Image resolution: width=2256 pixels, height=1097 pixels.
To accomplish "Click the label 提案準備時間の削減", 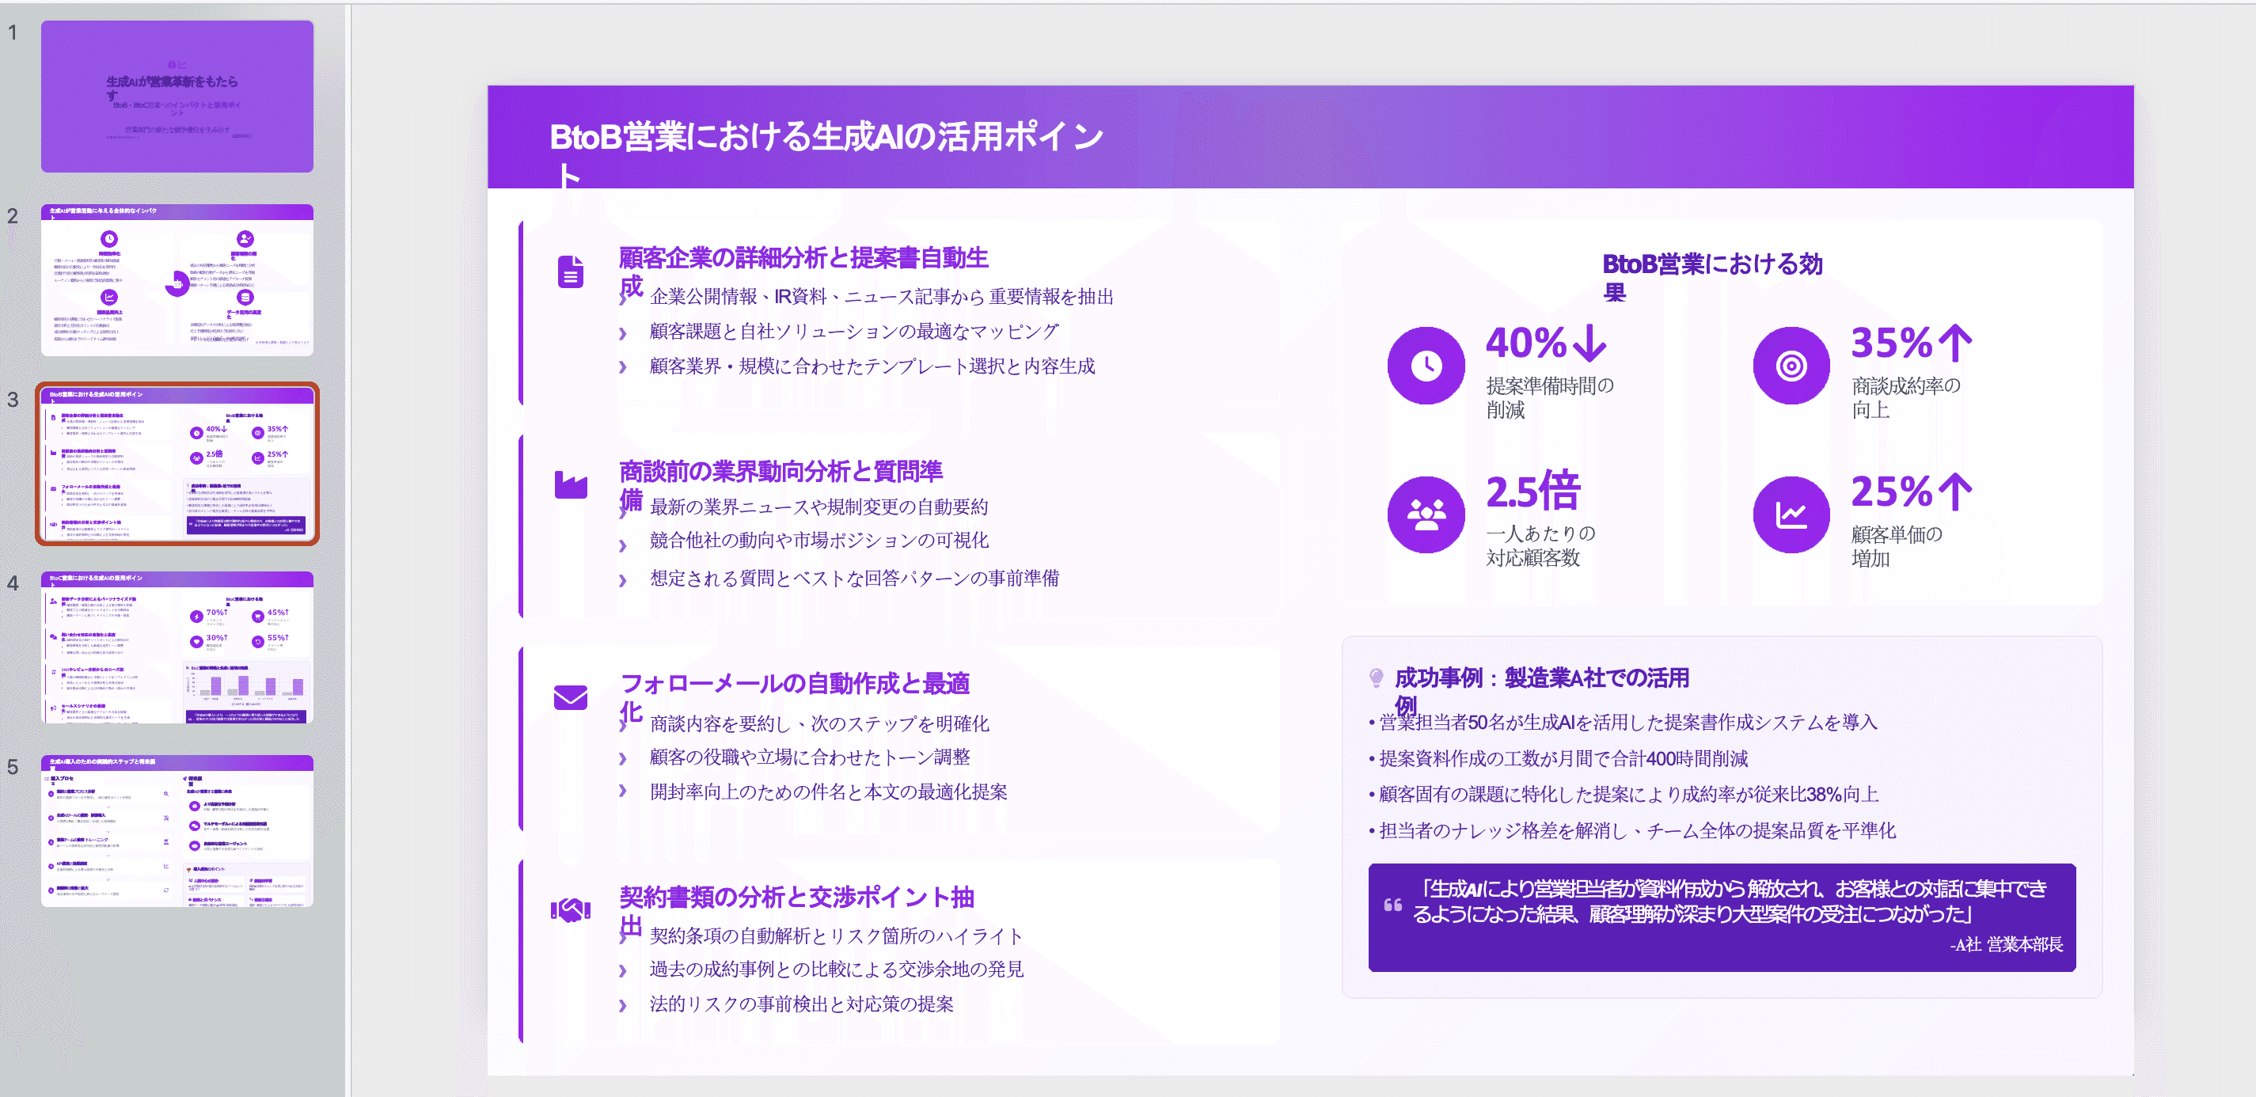I will click(x=1549, y=397).
